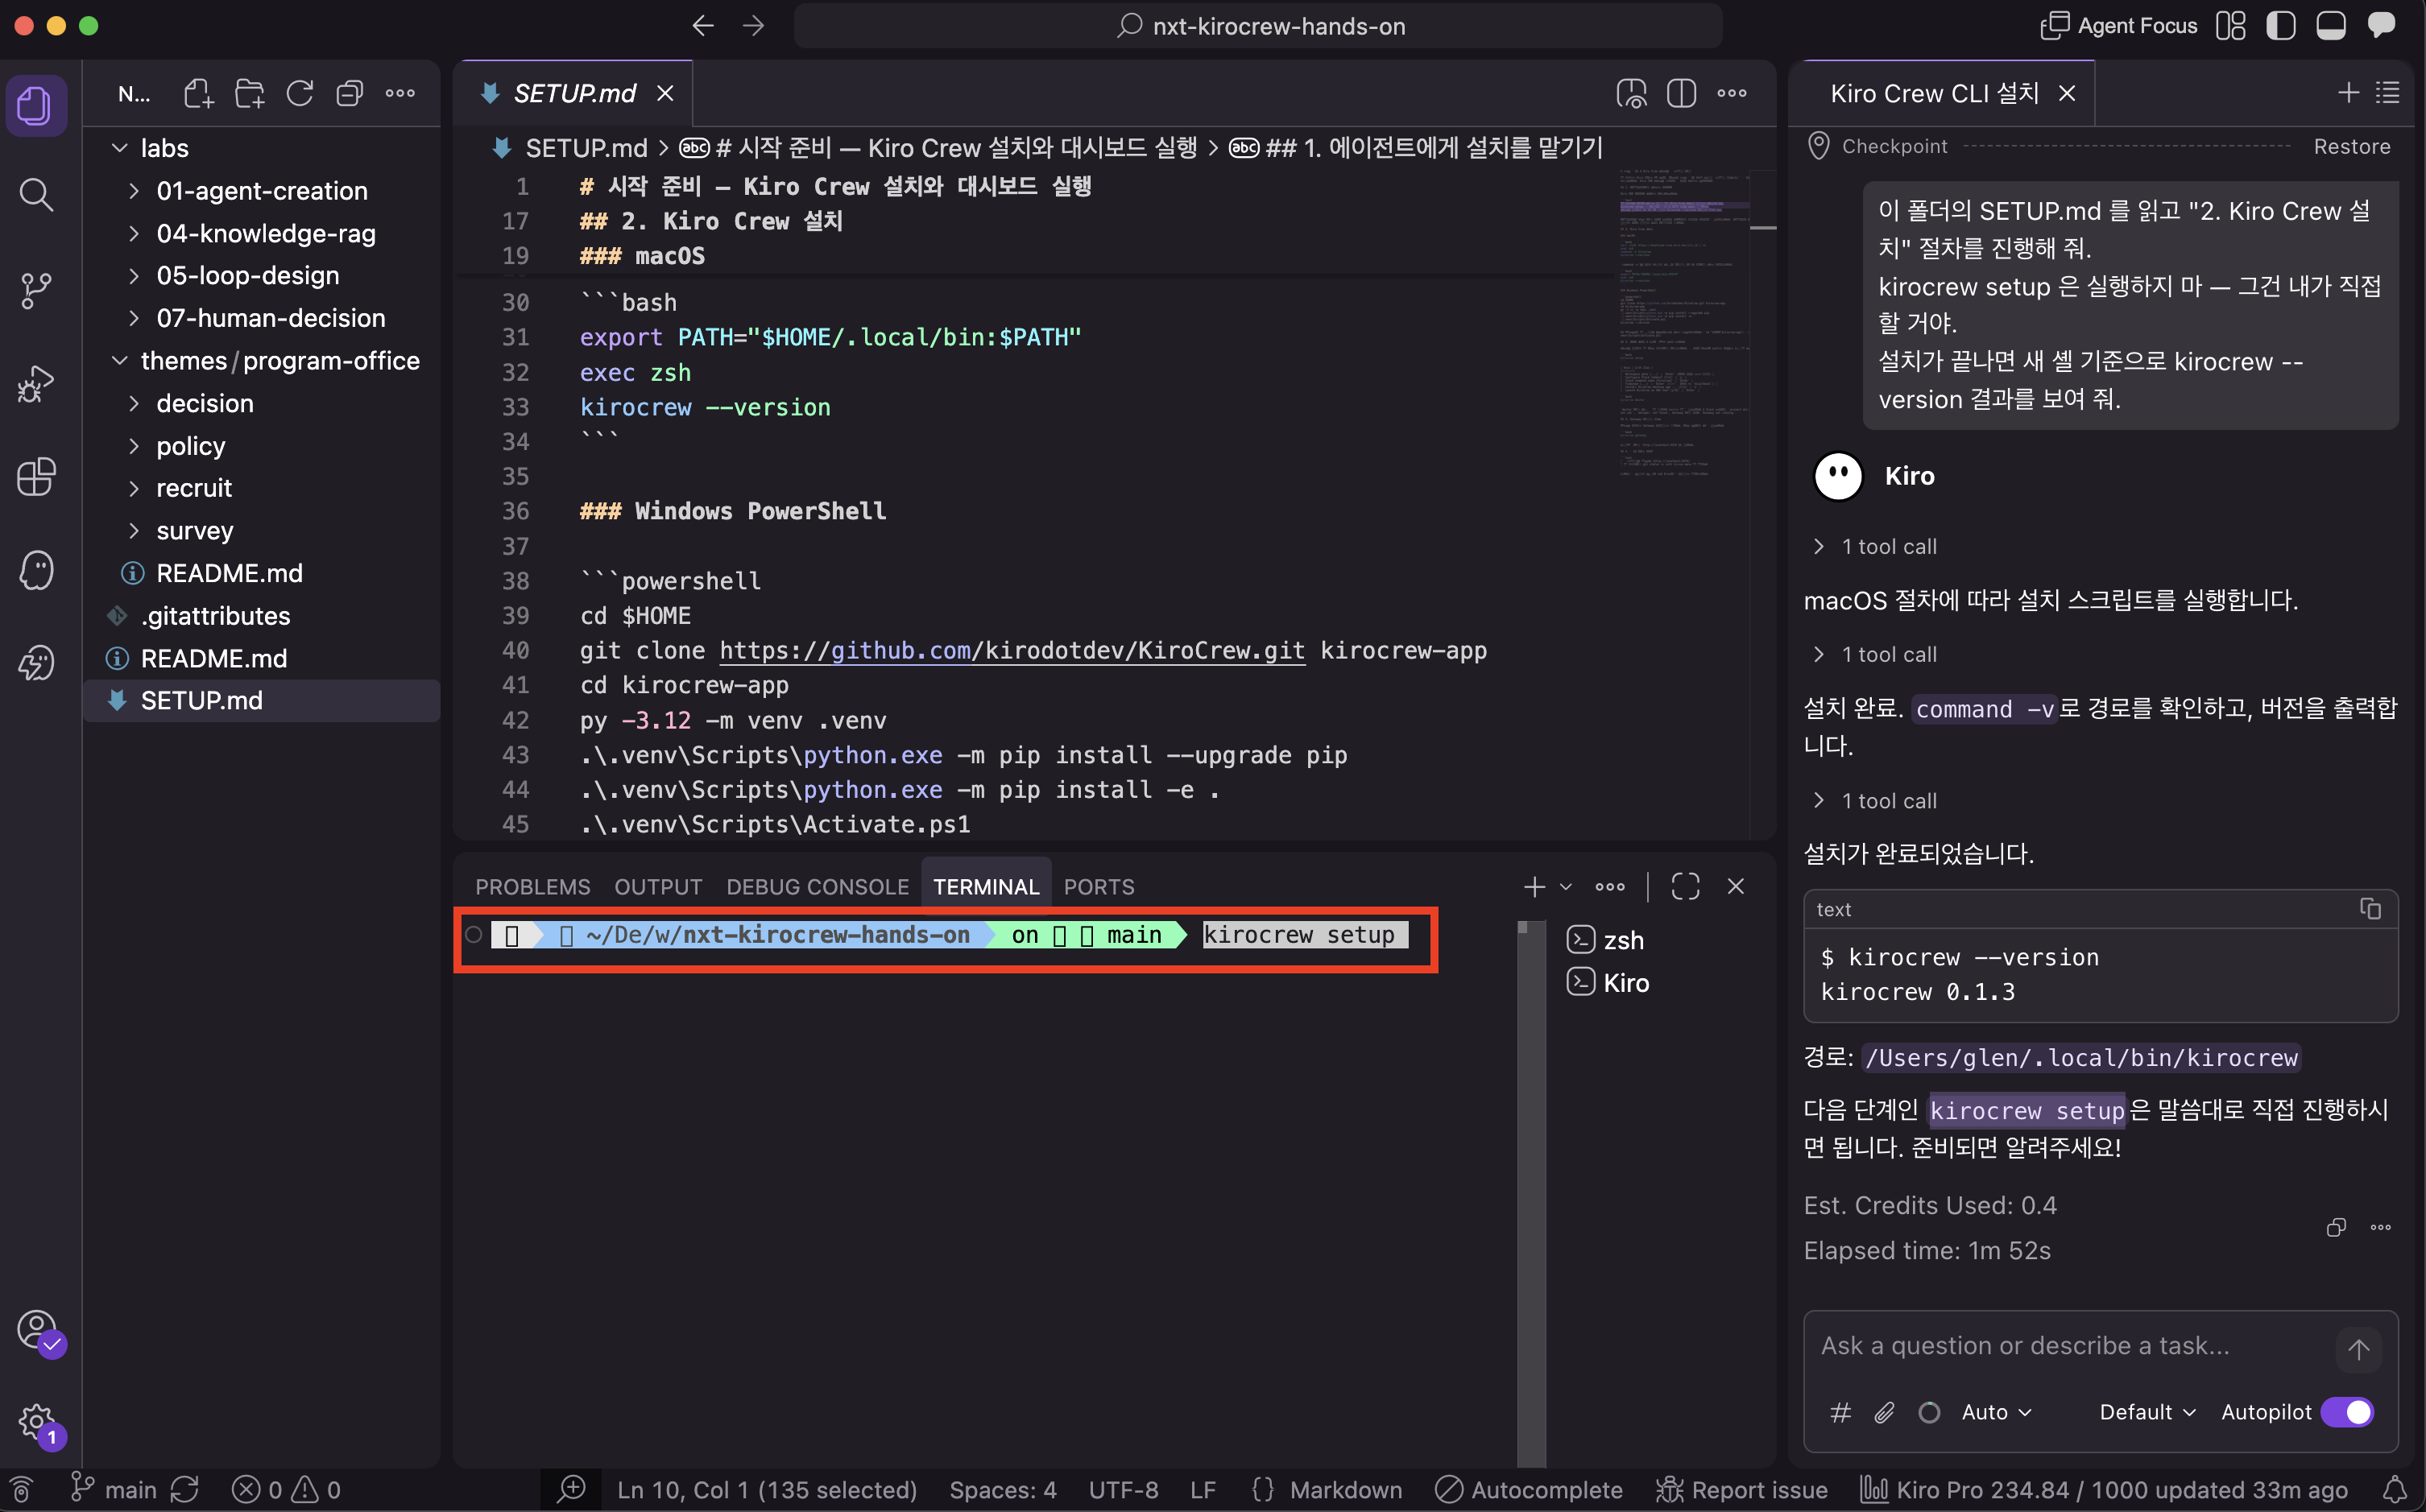Open the Explorer view in activity bar
Screen dimensions: 2426x1512
click(36, 105)
